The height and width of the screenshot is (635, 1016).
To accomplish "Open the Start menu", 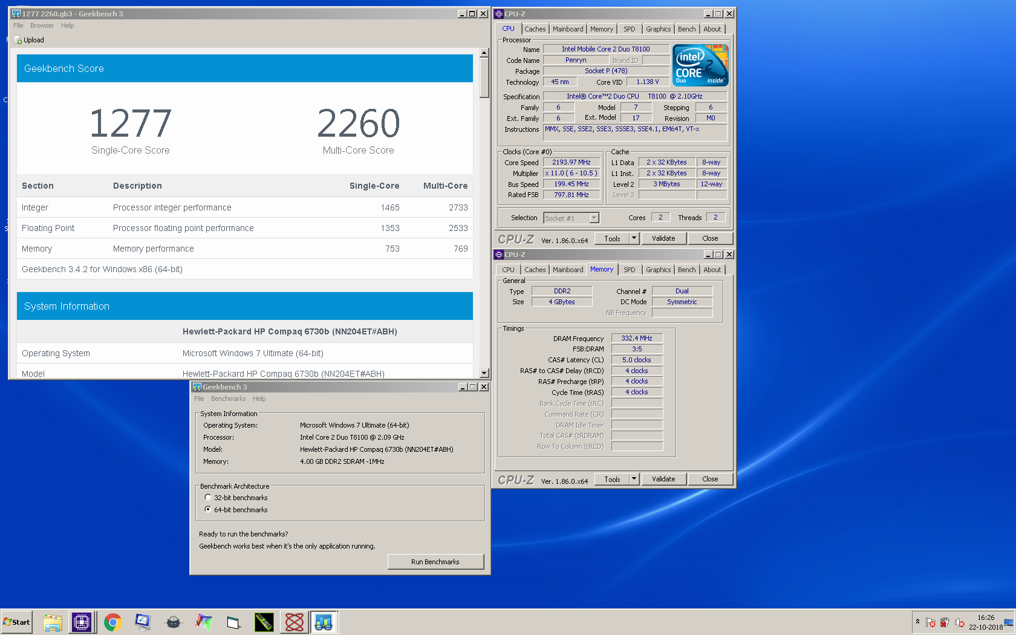I will tap(16, 622).
